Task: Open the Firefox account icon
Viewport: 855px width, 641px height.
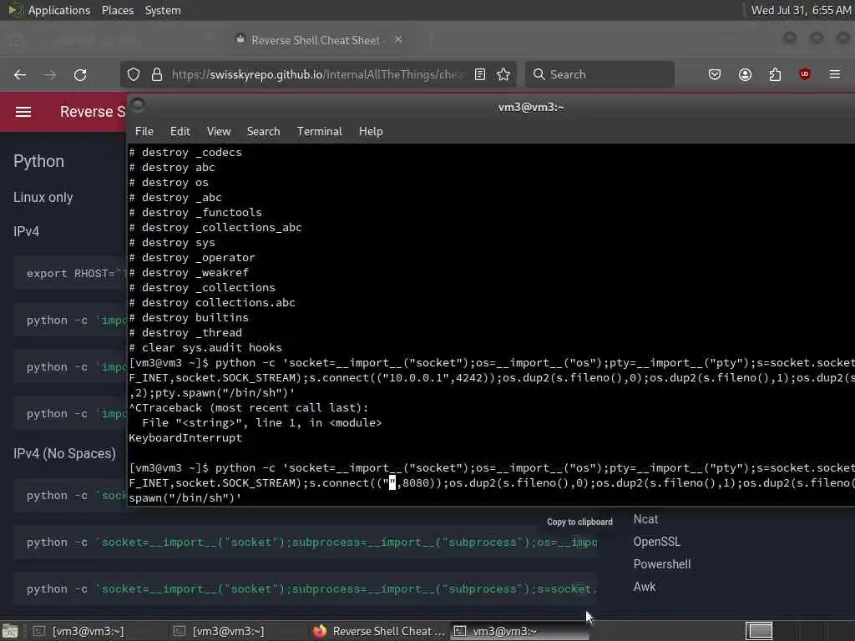Action: point(745,74)
